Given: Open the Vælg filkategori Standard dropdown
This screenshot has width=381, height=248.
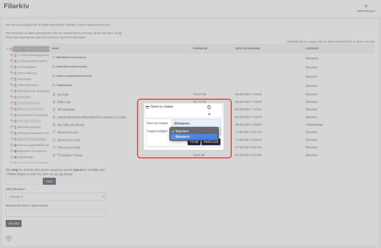Looking at the screenshot, I should coord(56,196).
